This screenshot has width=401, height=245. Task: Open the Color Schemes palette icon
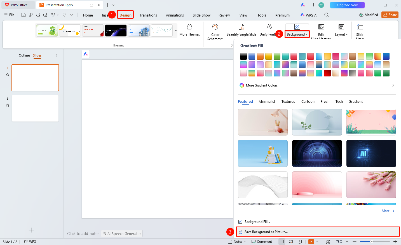pyautogui.click(x=215, y=27)
